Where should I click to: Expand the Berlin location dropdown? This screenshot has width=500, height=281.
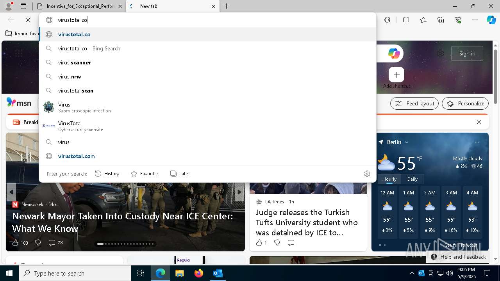click(407, 142)
